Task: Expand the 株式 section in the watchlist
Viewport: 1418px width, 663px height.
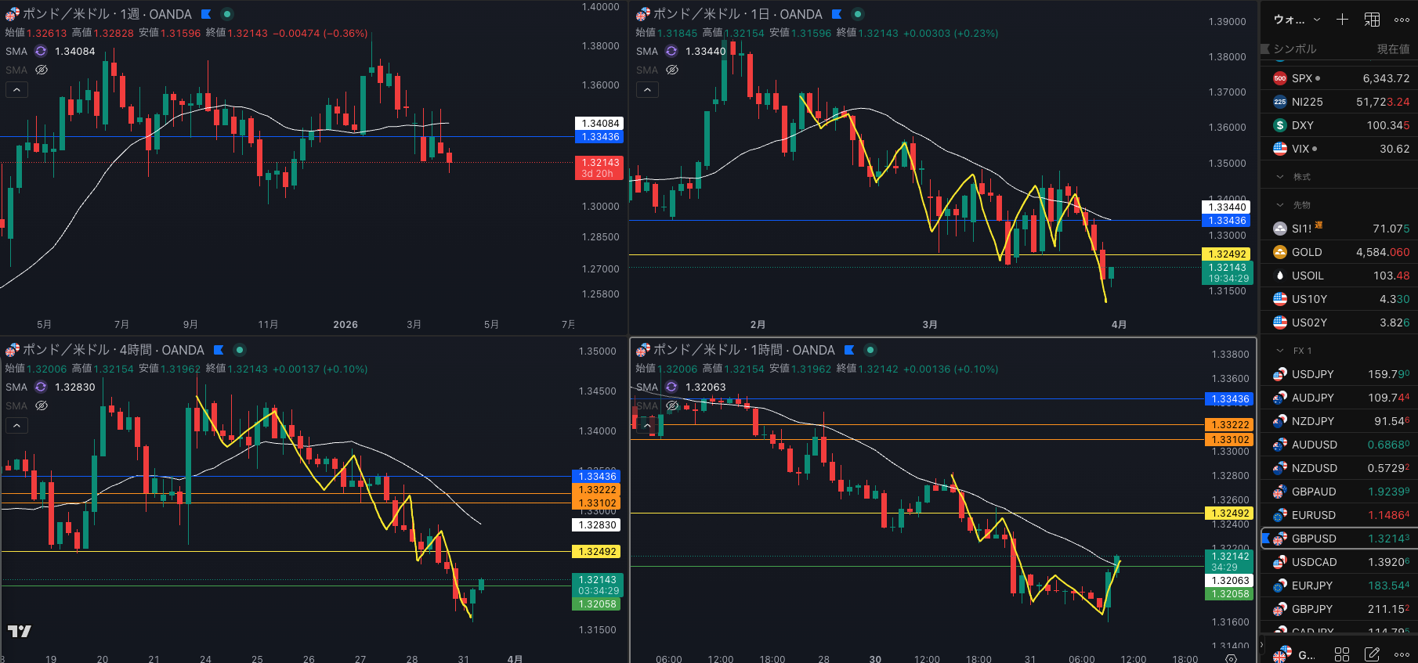Action: tap(1280, 177)
